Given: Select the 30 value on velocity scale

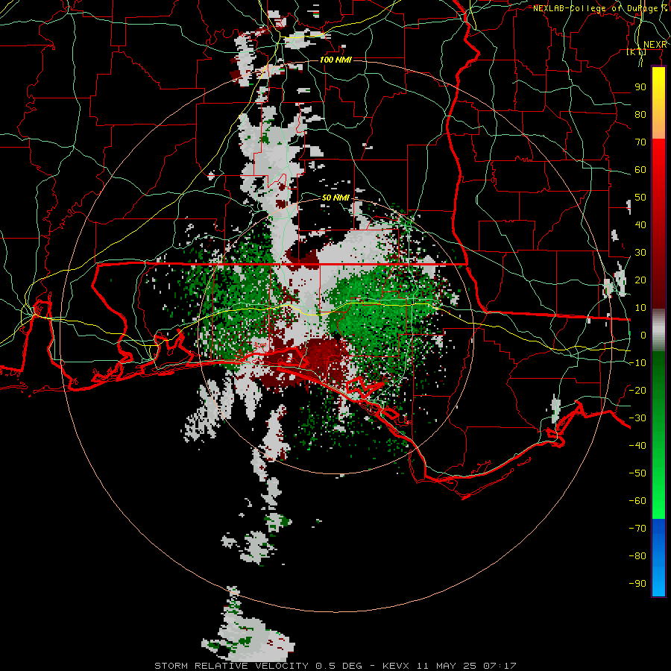Looking at the screenshot, I should 640,253.
